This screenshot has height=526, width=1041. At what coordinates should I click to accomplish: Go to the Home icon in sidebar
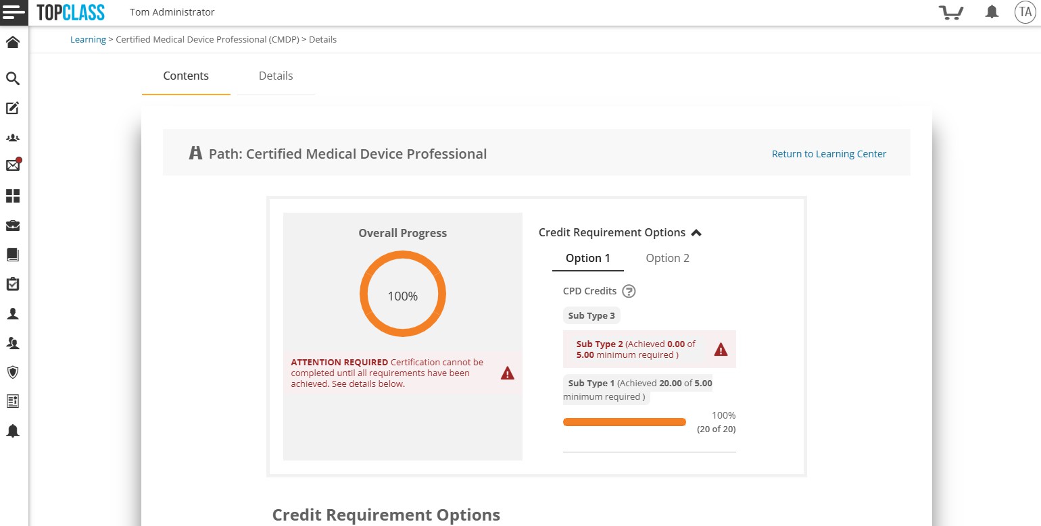[x=13, y=43]
